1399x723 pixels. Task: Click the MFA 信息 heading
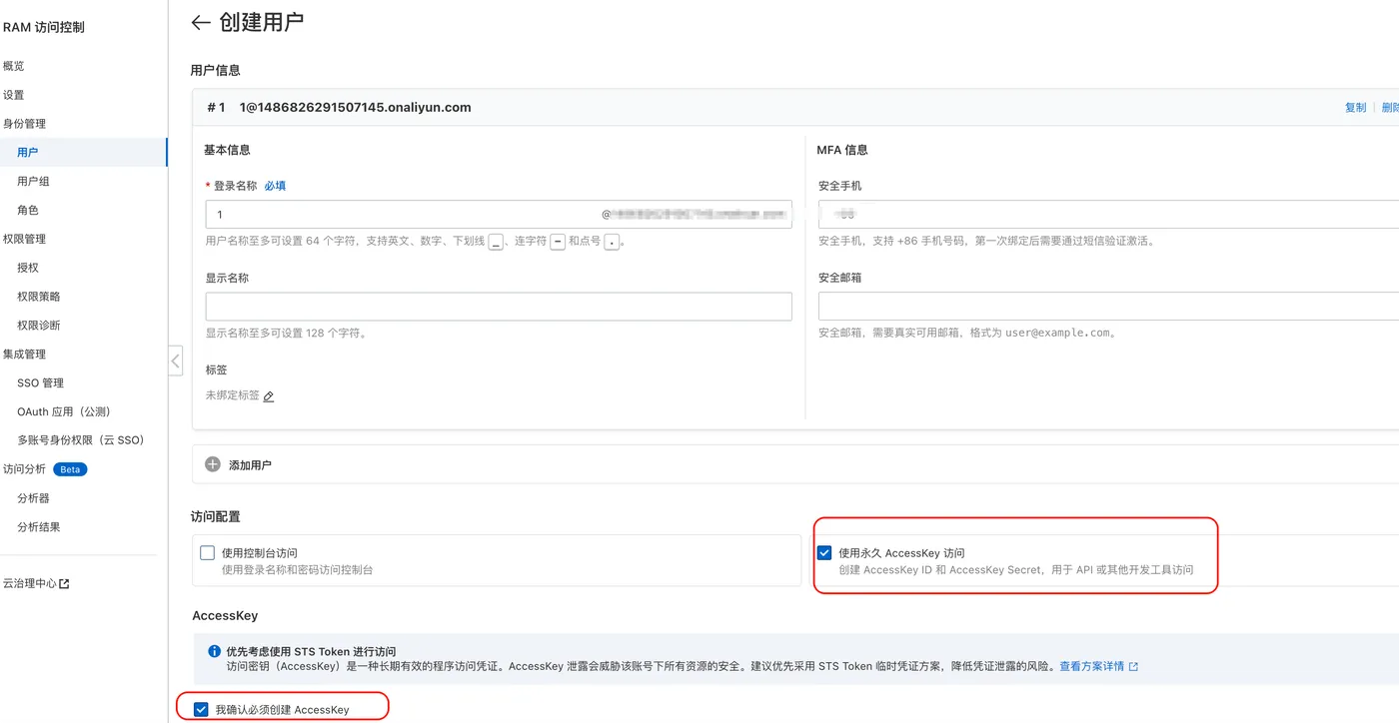pyautogui.click(x=842, y=150)
